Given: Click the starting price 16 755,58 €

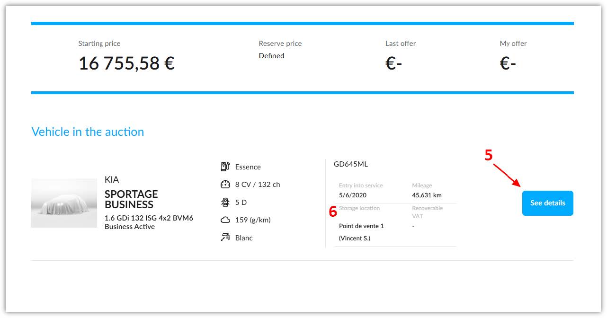Looking at the screenshot, I should click(x=126, y=63).
